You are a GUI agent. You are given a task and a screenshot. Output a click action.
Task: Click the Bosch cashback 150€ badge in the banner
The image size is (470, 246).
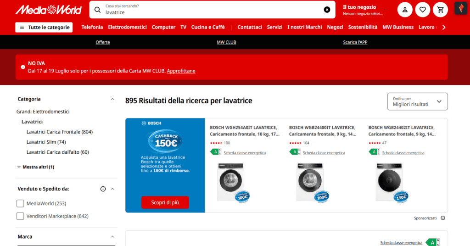[x=165, y=141]
